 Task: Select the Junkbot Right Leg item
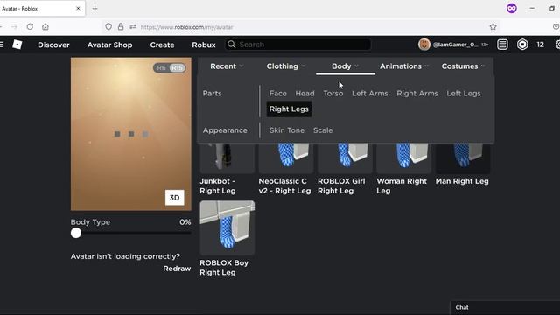pos(227,169)
